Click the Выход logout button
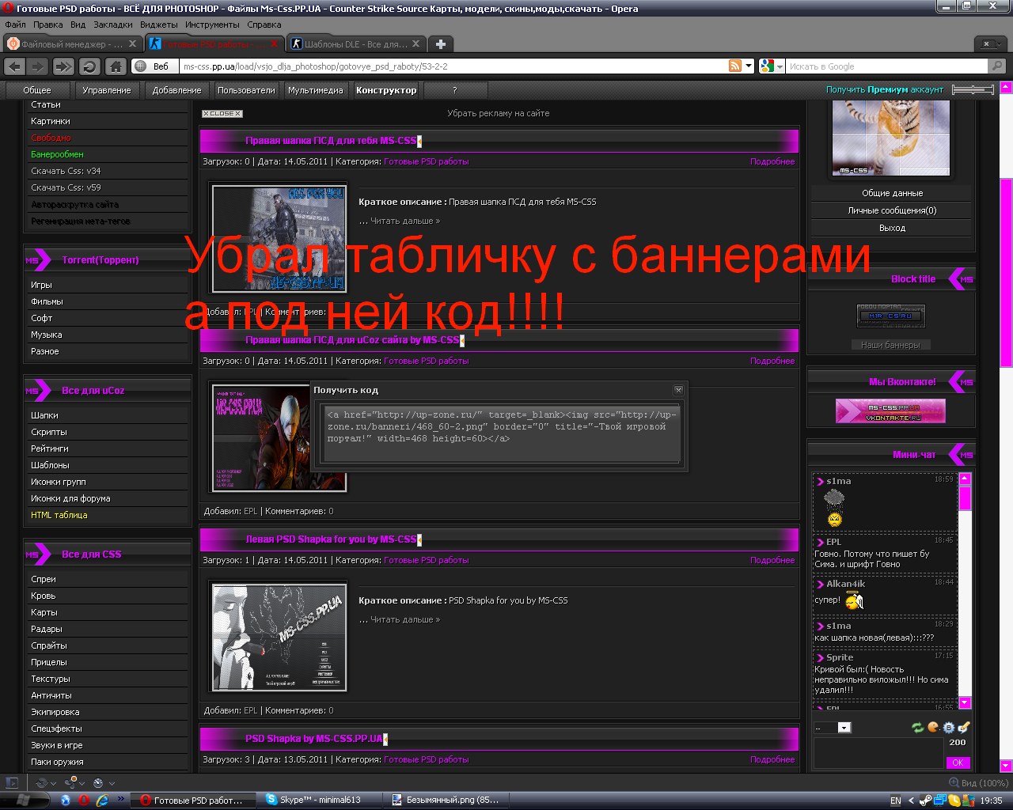1013x810 pixels. click(x=892, y=228)
